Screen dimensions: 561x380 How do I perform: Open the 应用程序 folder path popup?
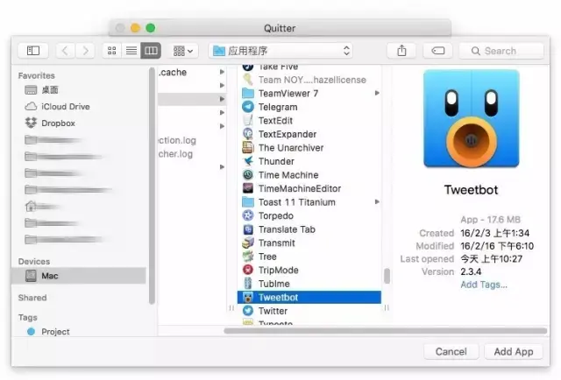click(280, 51)
